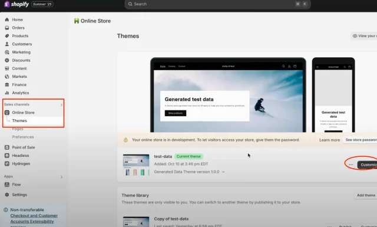Viewport: 377px width, 227px height.
Task: Open Content in the sidebar
Action: pyautogui.click(x=19, y=68)
